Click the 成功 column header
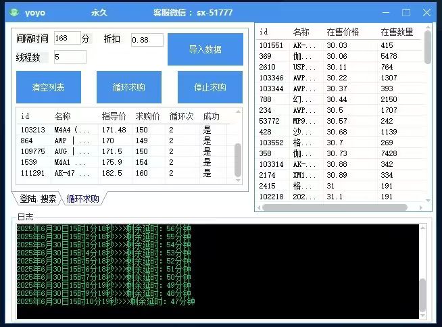The width and height of the screenshot is (442, 327). pyautogui.click(x=211, y=116)
